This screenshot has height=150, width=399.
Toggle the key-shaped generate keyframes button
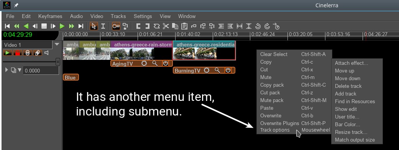coord(116,26)
